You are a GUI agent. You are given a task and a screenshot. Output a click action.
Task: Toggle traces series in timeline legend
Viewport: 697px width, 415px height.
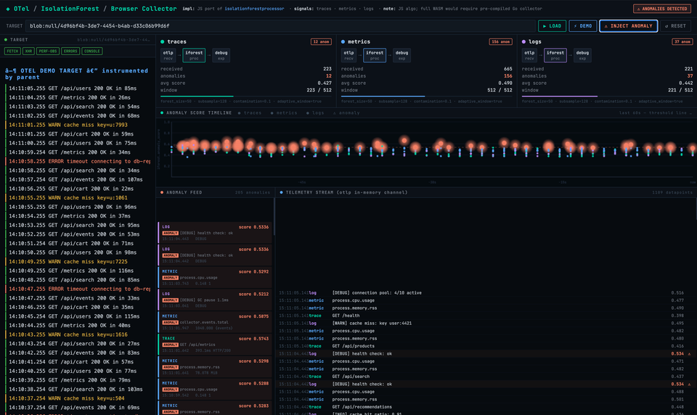click(x=250, y=113)
